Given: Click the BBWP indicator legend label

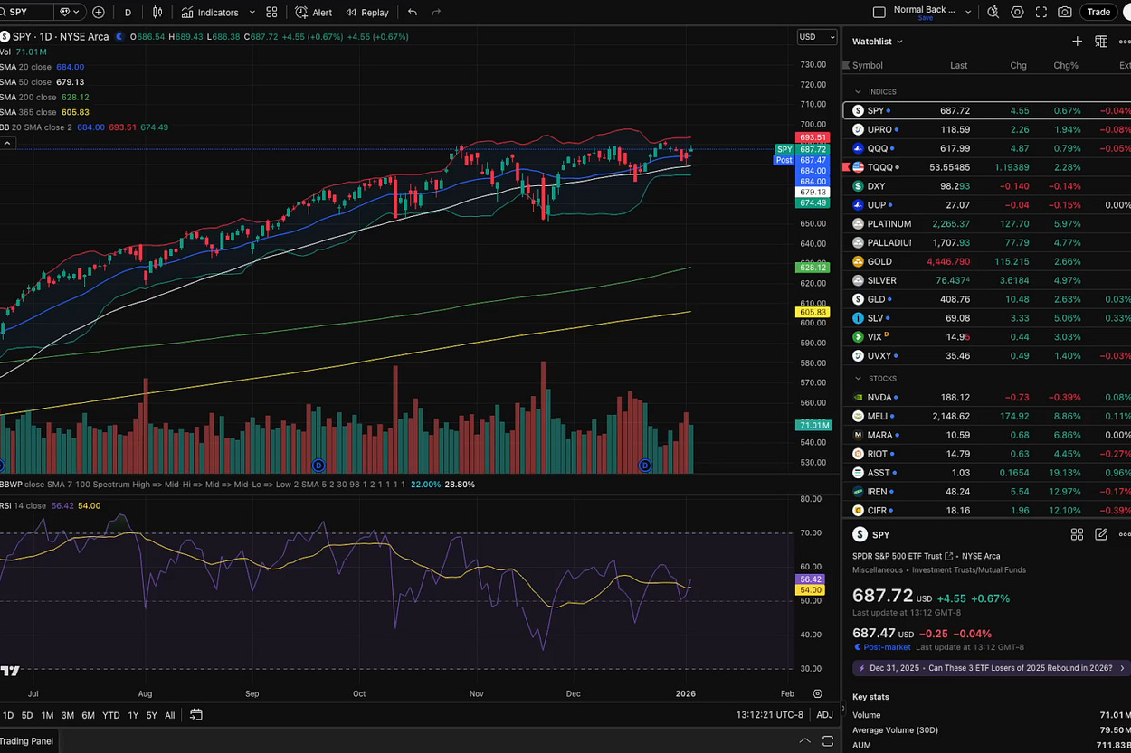Looking at the screenshot, I should coord(13,485).
